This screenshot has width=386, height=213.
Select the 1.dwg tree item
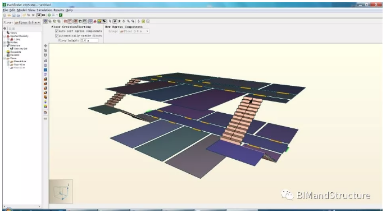click(x=17, y=39)
